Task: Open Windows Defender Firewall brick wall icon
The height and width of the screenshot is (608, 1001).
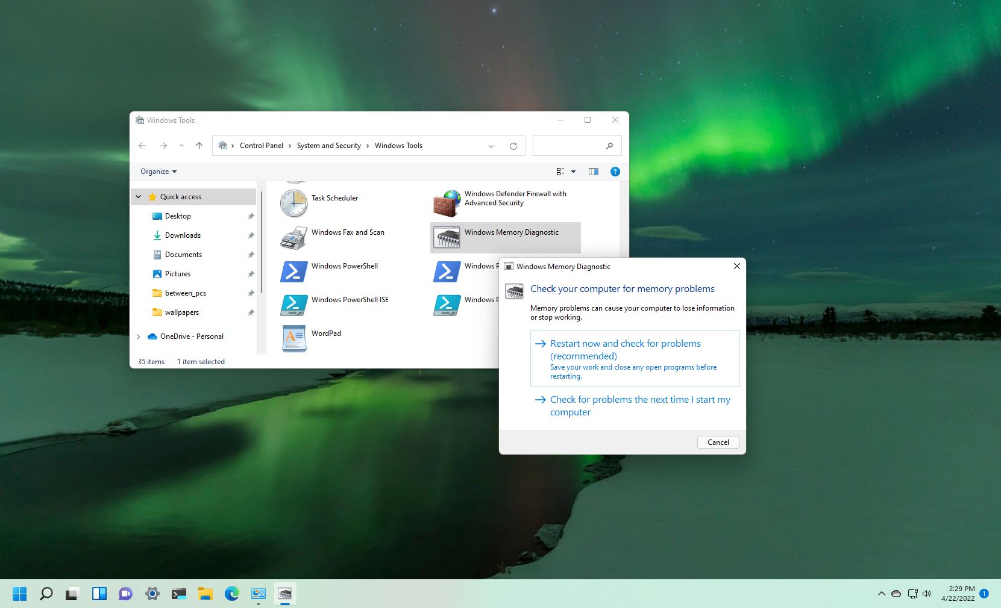Action: (447, 203)
